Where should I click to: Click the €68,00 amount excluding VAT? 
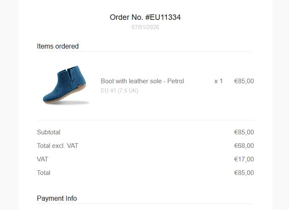coord(244,146)
